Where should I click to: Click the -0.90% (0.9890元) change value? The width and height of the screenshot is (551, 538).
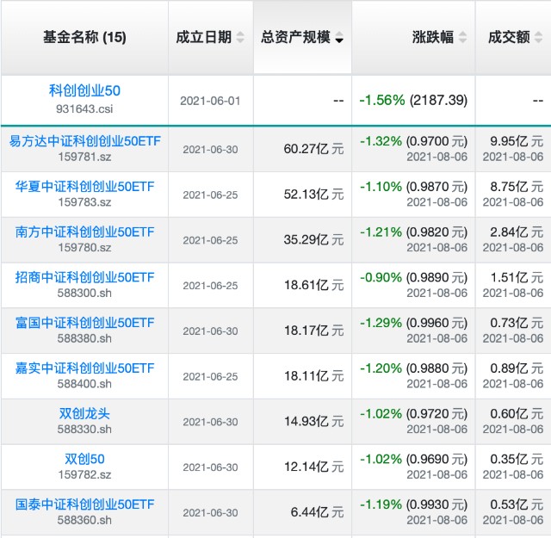(x=413, y=278)
